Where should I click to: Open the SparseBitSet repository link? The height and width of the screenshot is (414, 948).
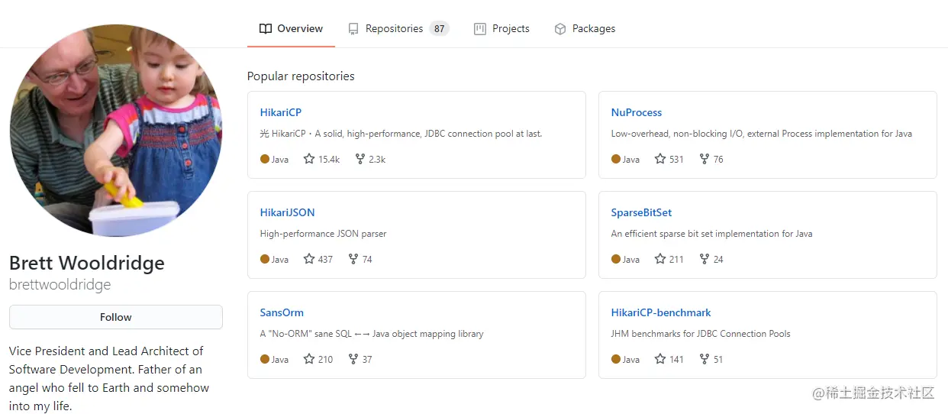coord(641,212)
